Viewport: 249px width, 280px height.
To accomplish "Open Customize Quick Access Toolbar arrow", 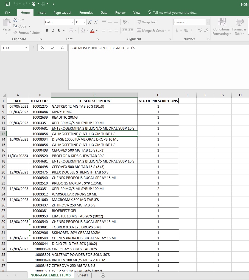I will pos(53,4).
